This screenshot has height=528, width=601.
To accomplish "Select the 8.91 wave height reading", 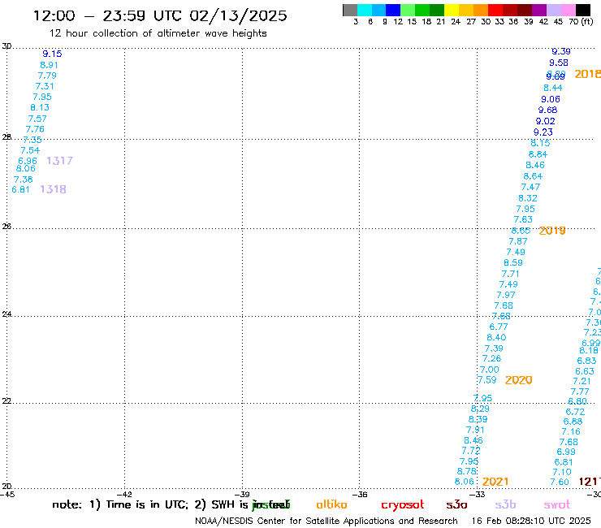I will click(x=49, y=65).
